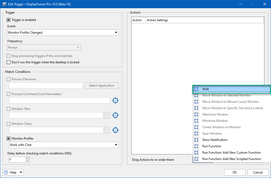Click the Action Settings column header
The height and width of the screenshot is (178, 271).
[205, 20]
